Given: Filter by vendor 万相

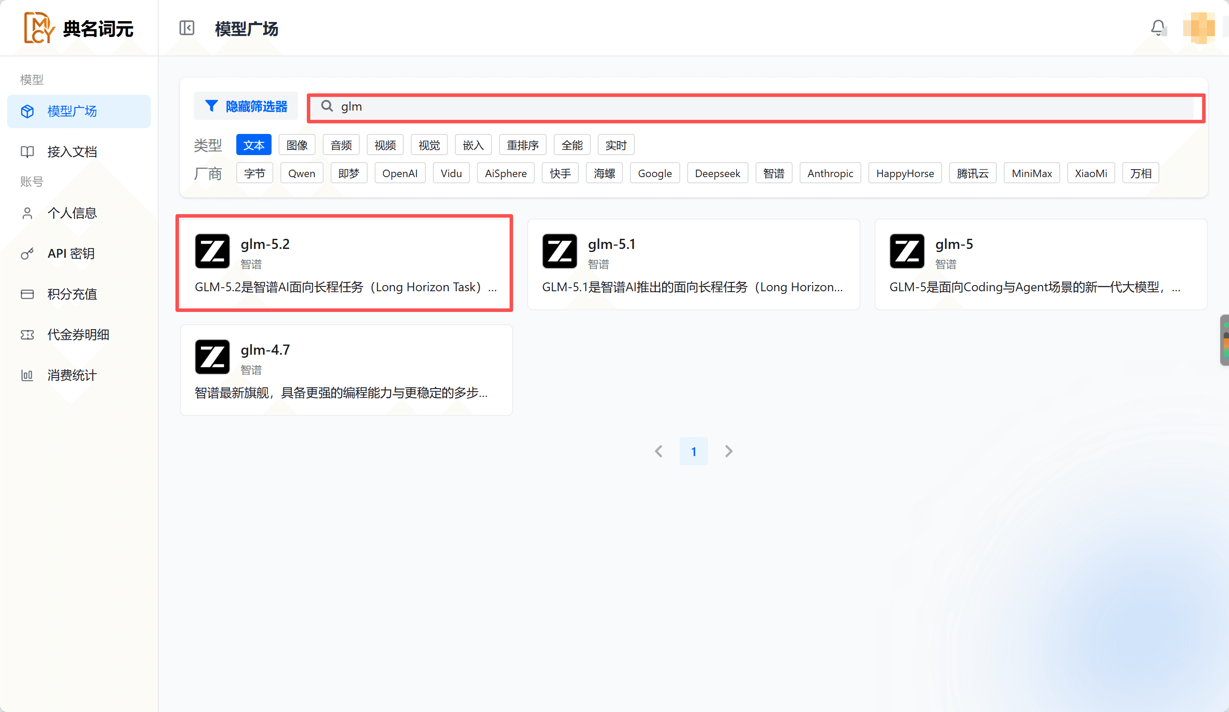Looking at the screenshot, I should click(x=1141, y=174).
